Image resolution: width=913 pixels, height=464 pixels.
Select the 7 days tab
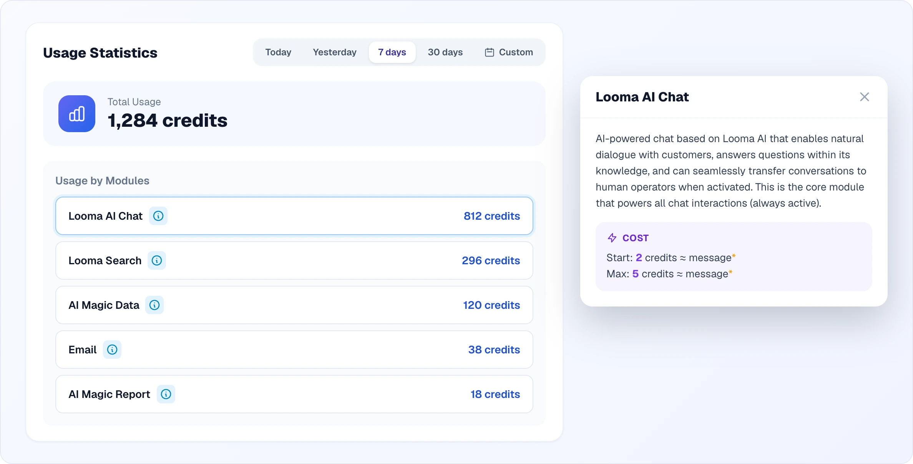(392, 52)
